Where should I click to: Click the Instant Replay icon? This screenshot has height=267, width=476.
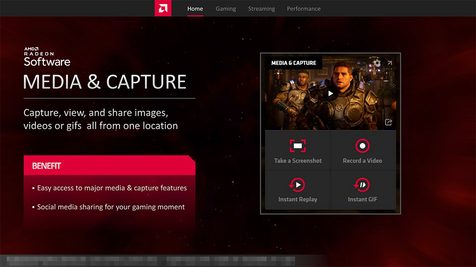pos(297,184)
